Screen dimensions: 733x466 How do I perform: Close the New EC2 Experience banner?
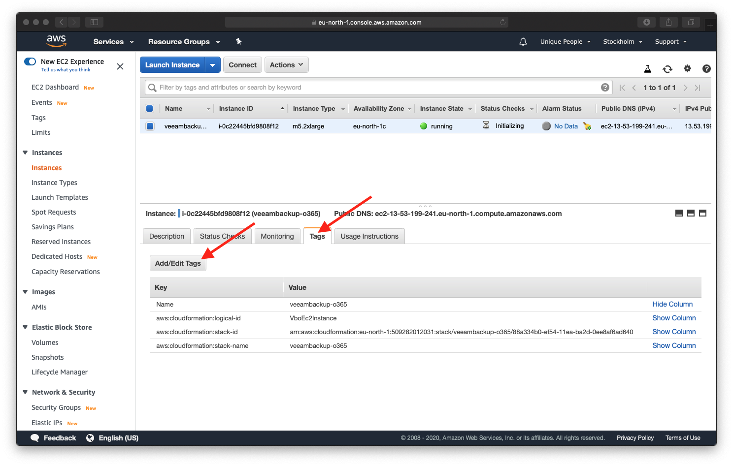120,66
